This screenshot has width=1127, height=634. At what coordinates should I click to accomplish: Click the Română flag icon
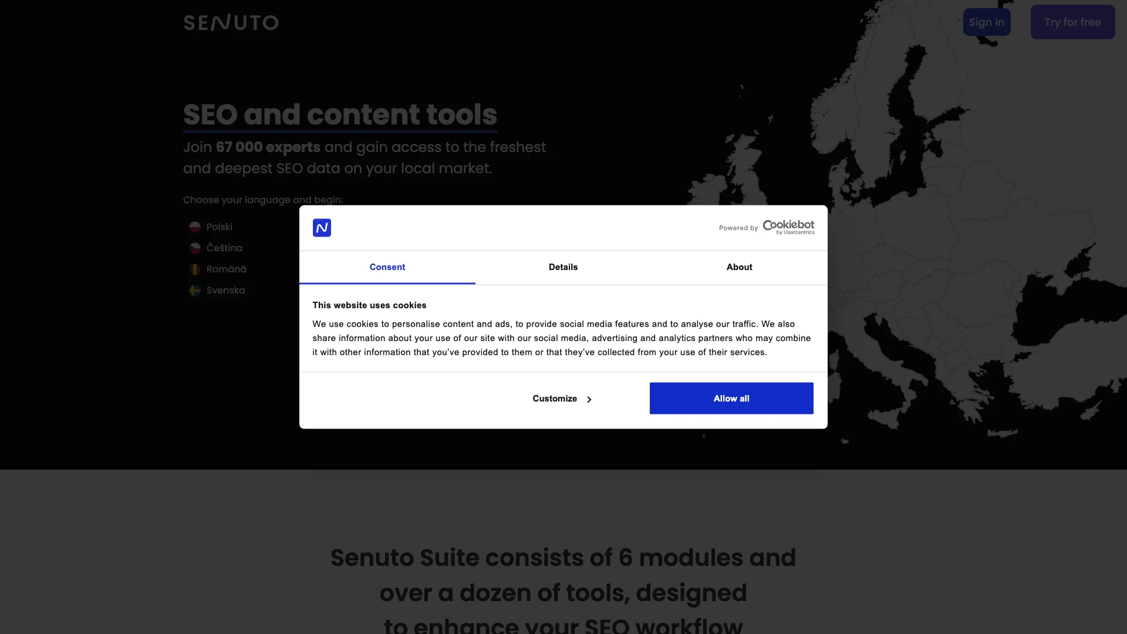[195, 269]
